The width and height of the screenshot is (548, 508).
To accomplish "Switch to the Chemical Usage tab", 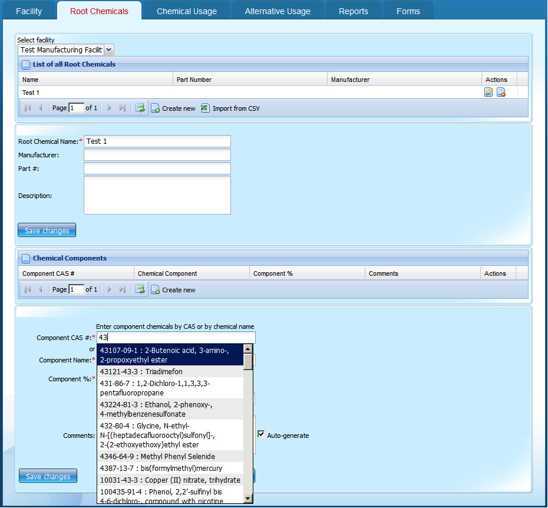I will [x=186, y=11].
